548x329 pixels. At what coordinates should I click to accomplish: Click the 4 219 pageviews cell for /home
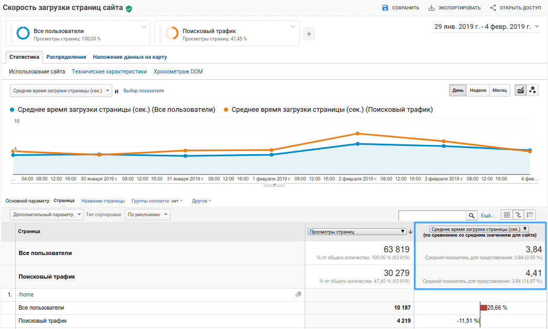[x=404, y=321]
